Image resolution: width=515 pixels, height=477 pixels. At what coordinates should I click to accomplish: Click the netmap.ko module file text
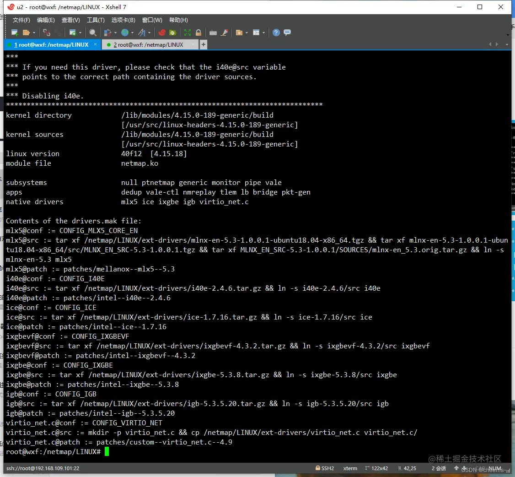139,163
